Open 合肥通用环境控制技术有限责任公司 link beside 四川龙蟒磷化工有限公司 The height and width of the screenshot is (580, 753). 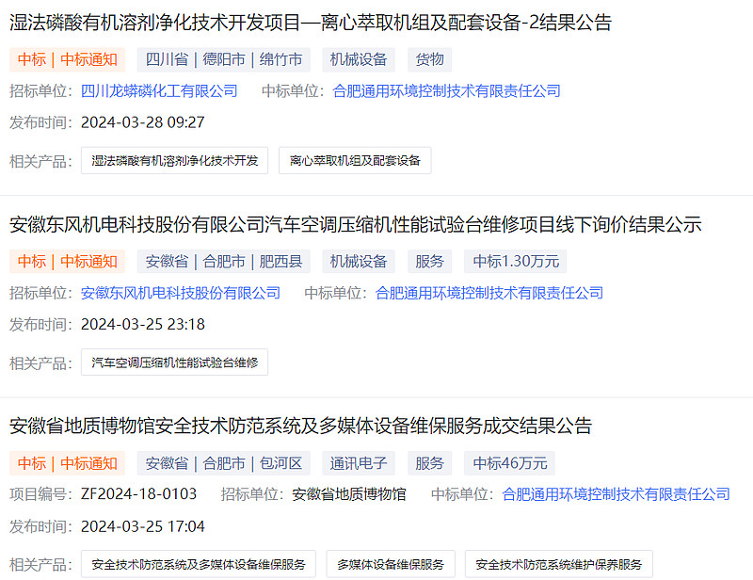pyautogui.click(x=446, y=90)
